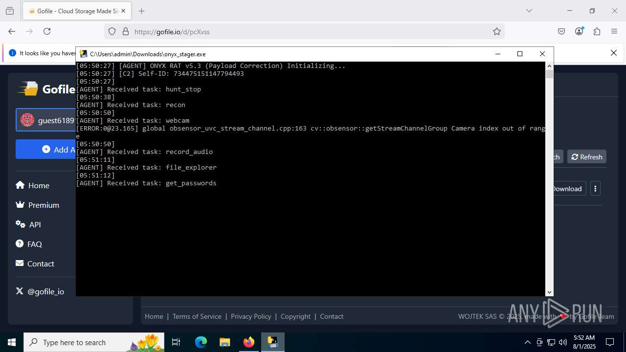Select the onyx_stager taskbar icon
The height and width of the screenshot is (352, 626).
click(x=272, y=342)
